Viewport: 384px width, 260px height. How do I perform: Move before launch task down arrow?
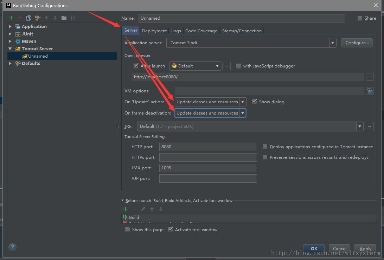[161, 209]
